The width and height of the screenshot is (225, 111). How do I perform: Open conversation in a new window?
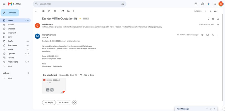point(218,19)
